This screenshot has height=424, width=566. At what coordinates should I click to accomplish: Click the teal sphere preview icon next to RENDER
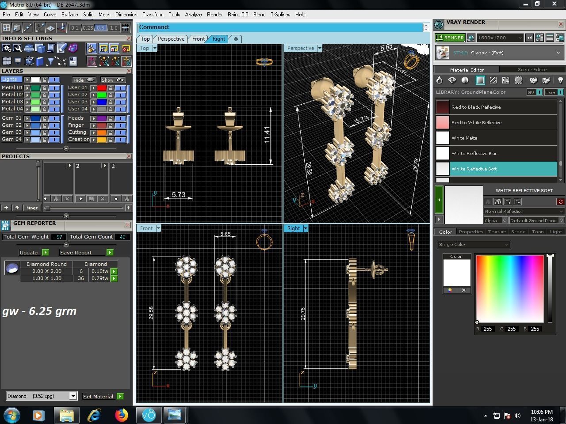(x=471, y=38)
